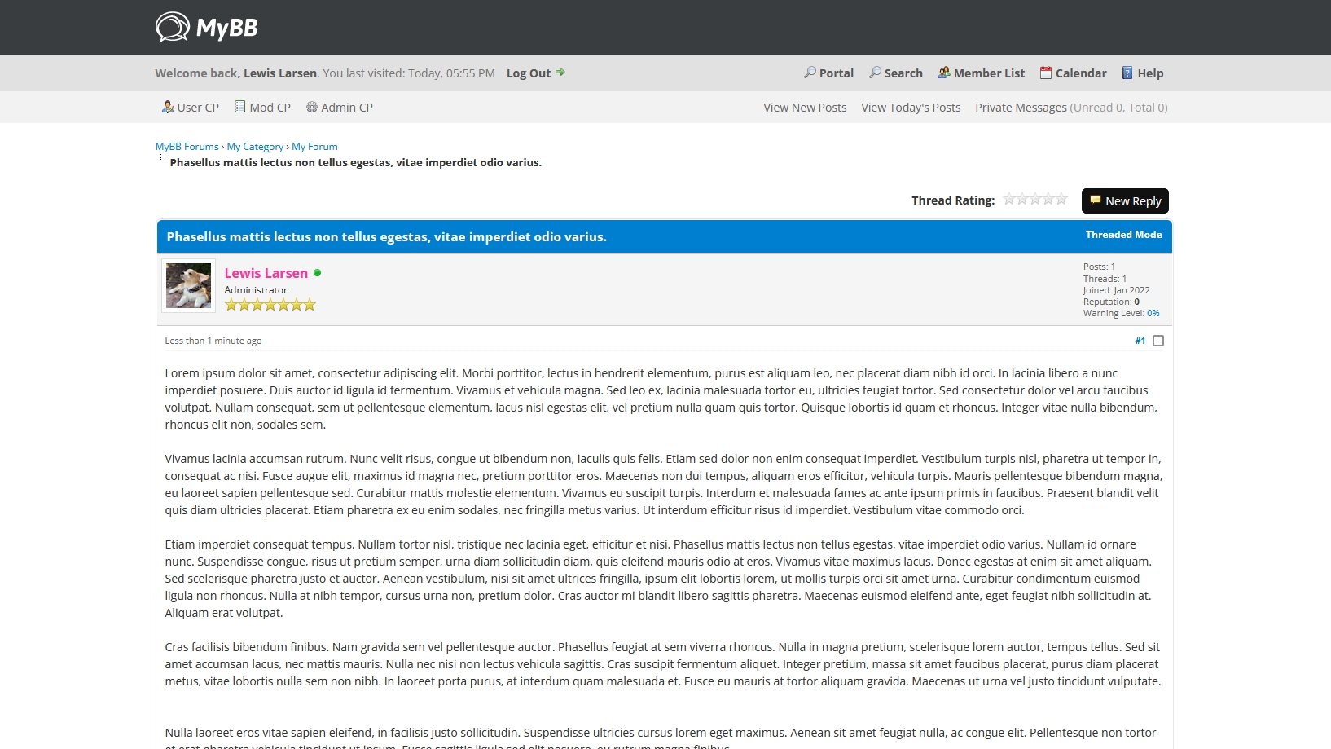Open Private Messages
1331x749 pixels.
[x=1021, y=107]
